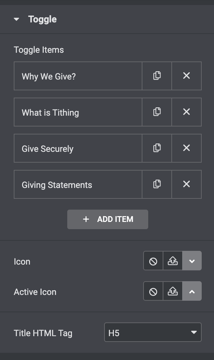Duplicate the Why We Give? item

point(157,76)
